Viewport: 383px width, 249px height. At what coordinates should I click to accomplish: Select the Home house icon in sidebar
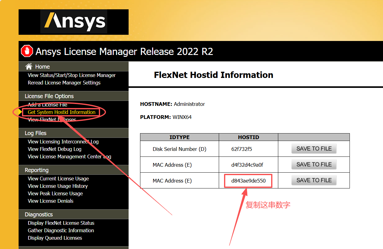tap(29, 66)
